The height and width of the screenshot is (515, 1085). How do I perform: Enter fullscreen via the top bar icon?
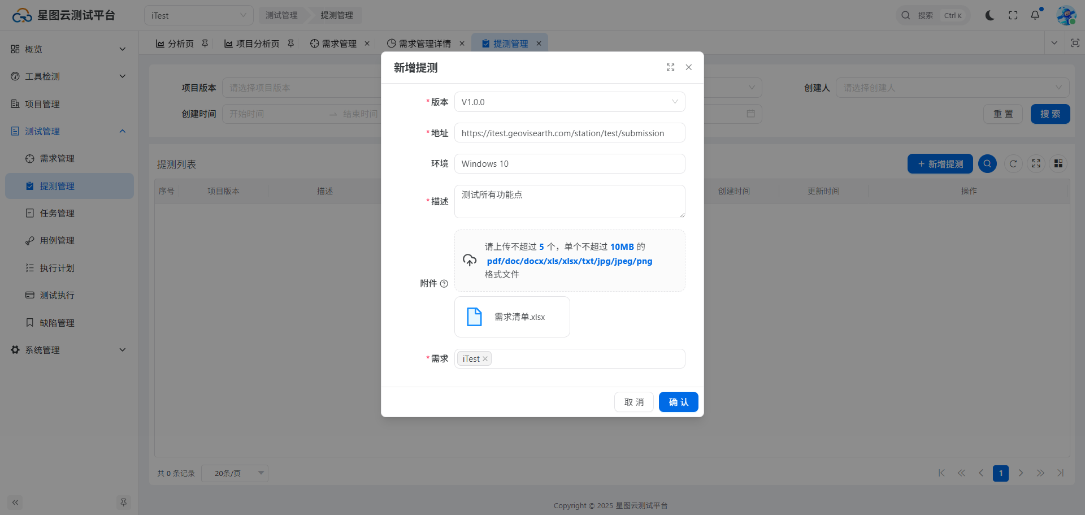(1013, 15)
